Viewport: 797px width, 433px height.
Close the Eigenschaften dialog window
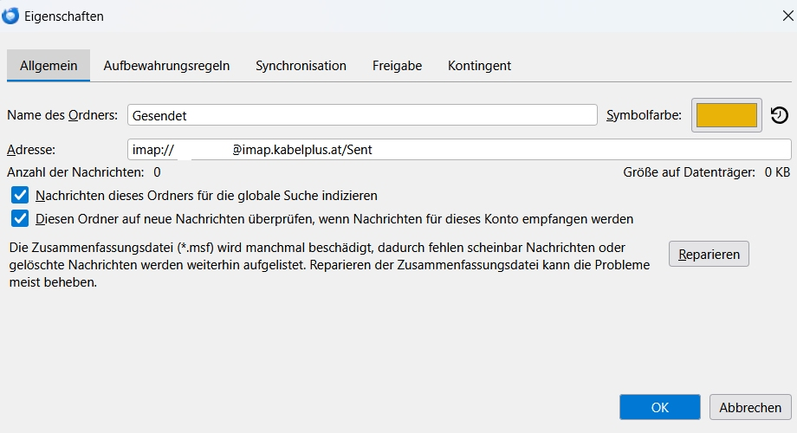[x=787, y=16]
